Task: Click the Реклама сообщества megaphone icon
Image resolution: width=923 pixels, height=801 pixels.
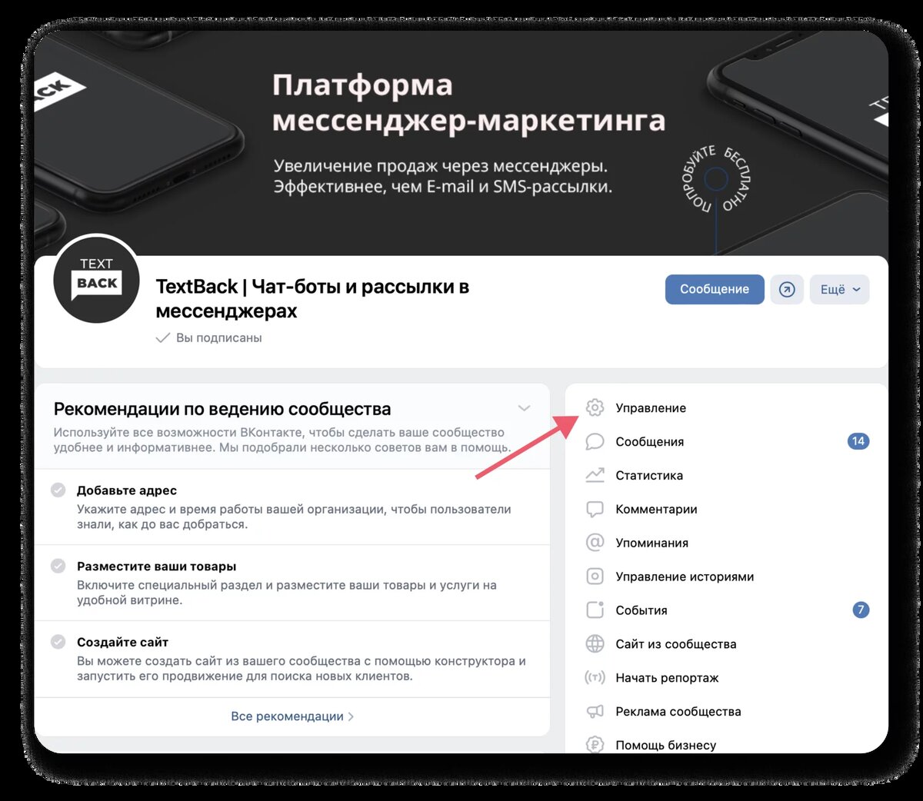Action: point(595,711)
